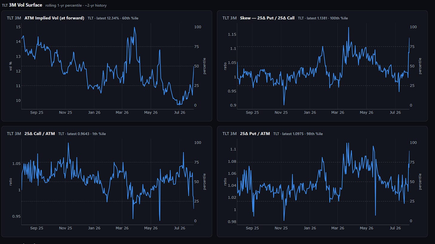Click the "percentile" axis label on the Skew chart

(x=420, y=66)
